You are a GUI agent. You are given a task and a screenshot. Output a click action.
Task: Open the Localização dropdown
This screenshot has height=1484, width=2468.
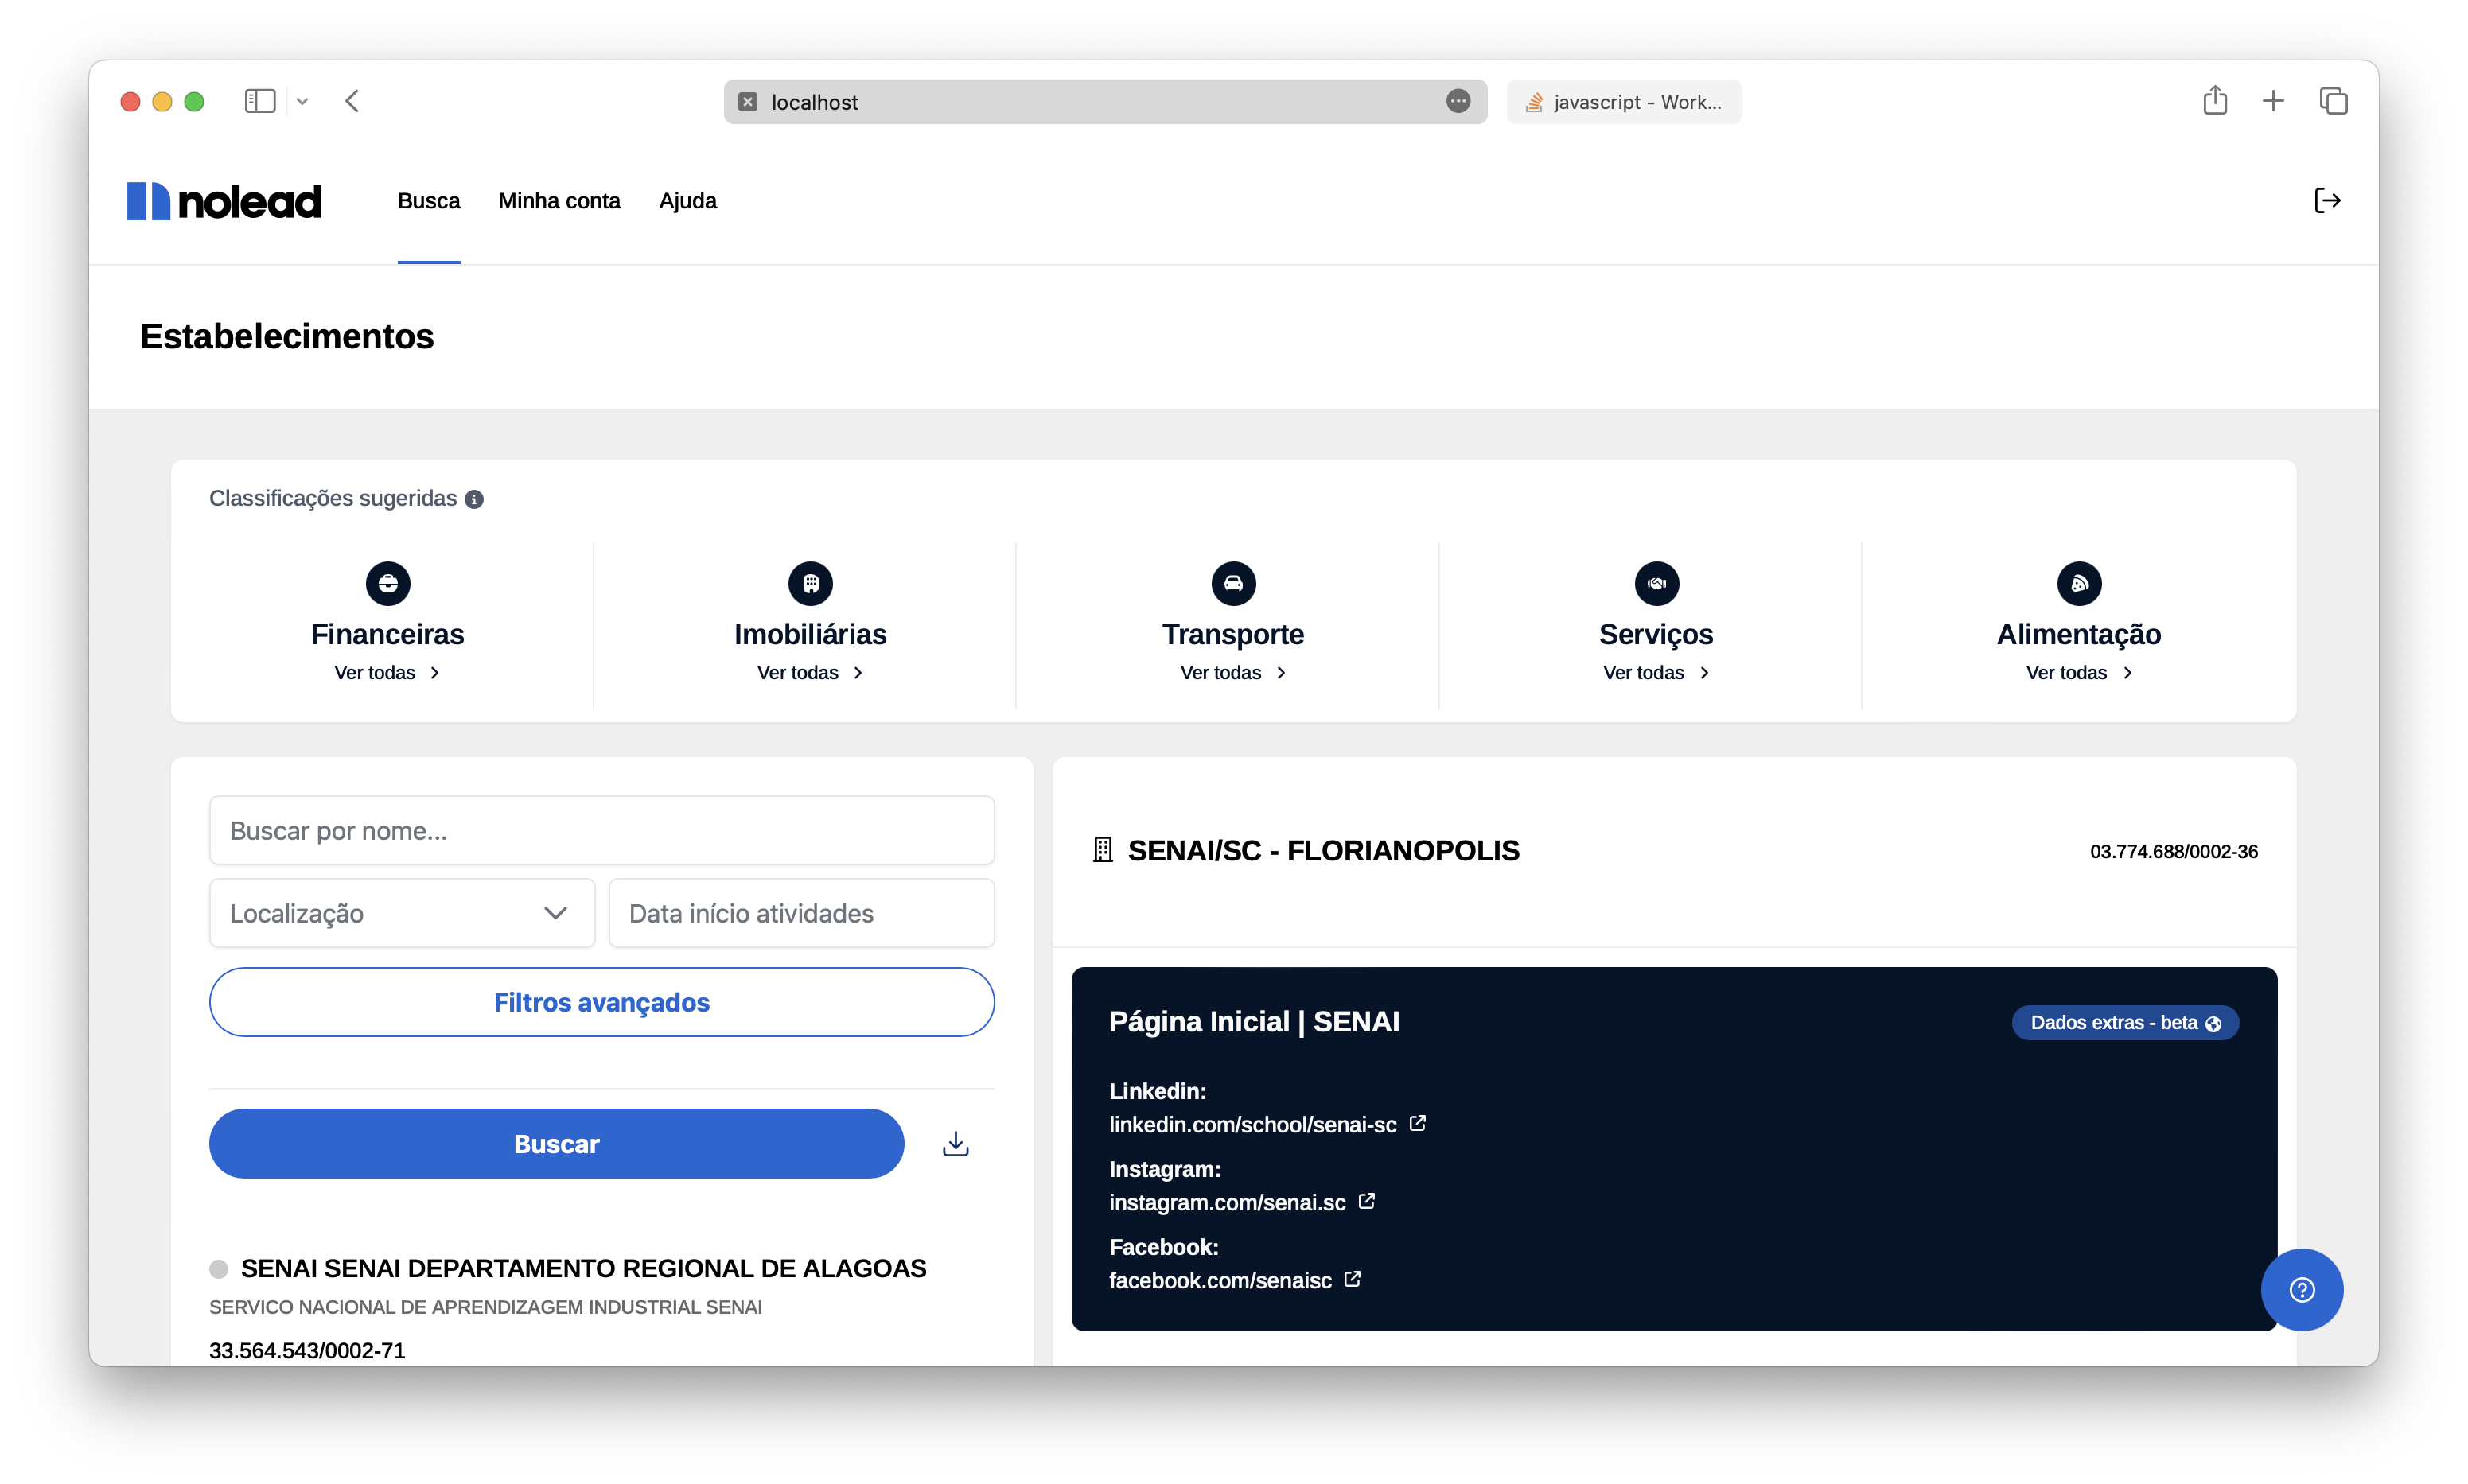pyautogui.click(x=402, y=913)
